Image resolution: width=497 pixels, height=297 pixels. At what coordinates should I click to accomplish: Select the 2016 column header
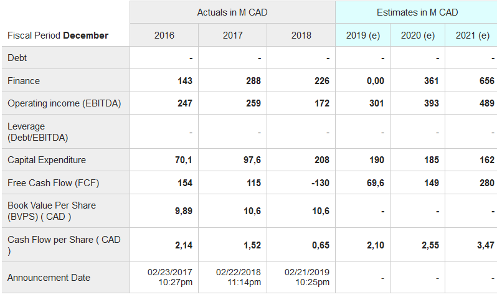[164, 35]
